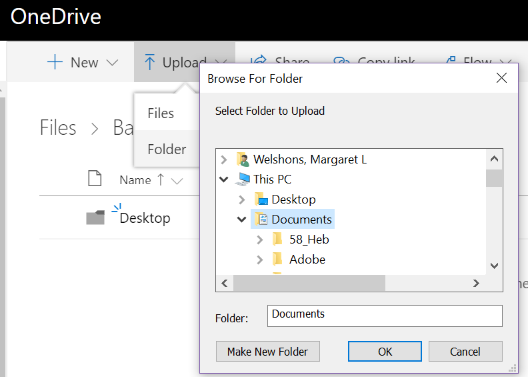The height and width of the screenshot is (377, 528).
Task: Click the Folder name text field
Action: [x=385, y=316]
